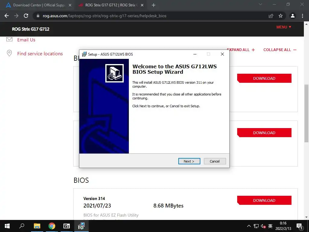Close the Download Center tab

[70, 5]
